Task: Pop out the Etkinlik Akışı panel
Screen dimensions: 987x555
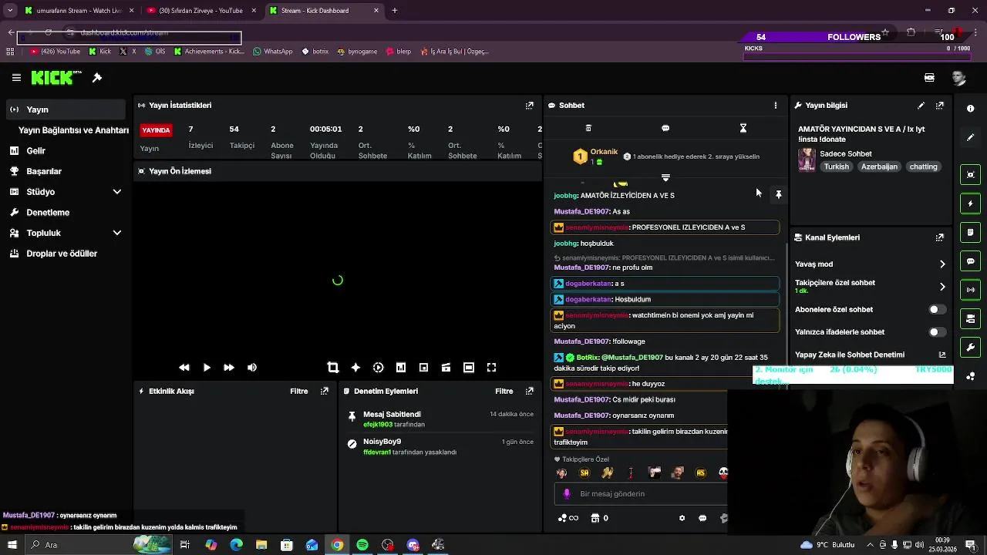Action: coord(325,392)
